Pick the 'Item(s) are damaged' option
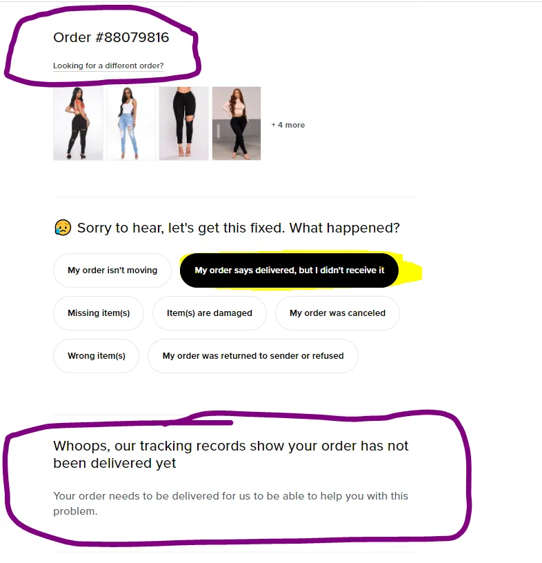Viewport: 542px width, 563px height. point(210,313)
